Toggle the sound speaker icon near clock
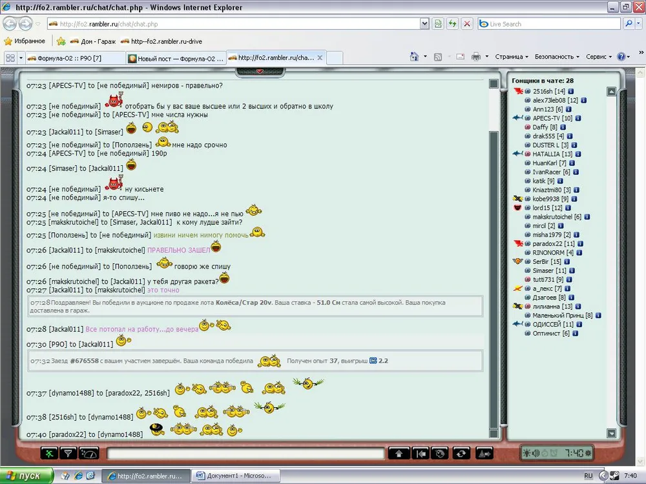646x484 pixels. (x=536, y=454)
